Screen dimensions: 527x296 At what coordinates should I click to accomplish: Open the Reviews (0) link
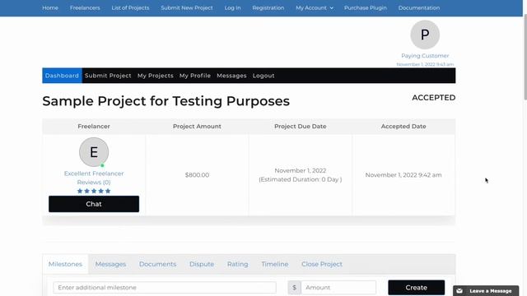coord(94,183)
